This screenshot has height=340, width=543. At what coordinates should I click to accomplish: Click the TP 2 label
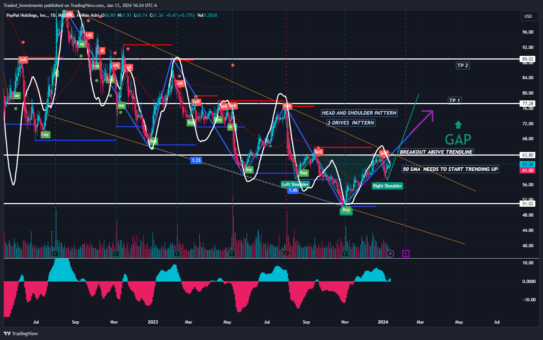pos(463,65)
